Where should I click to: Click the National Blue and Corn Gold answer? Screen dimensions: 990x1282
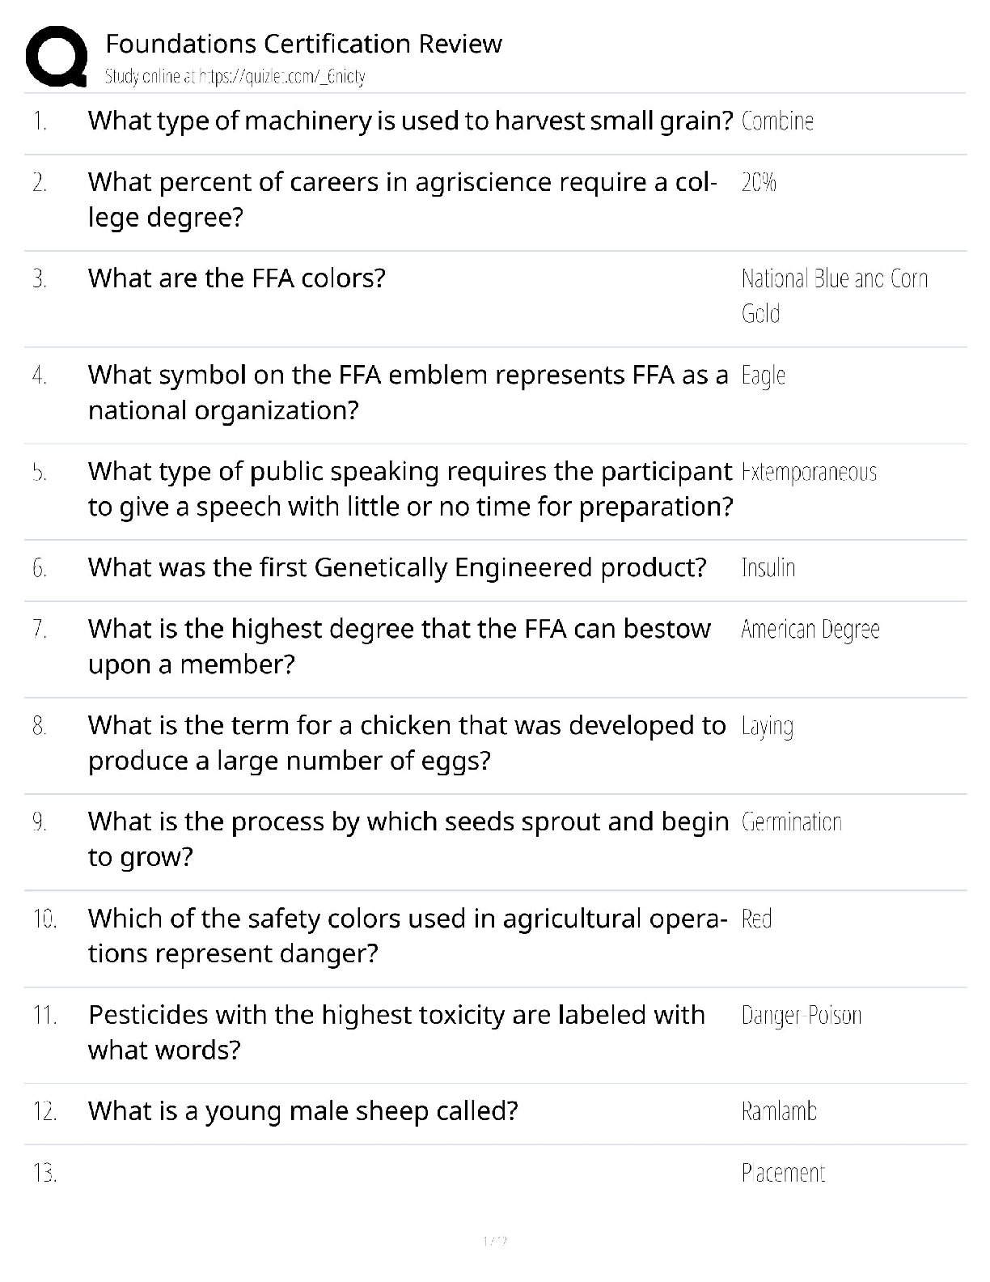pyautogui.click(x=833, y=295)
